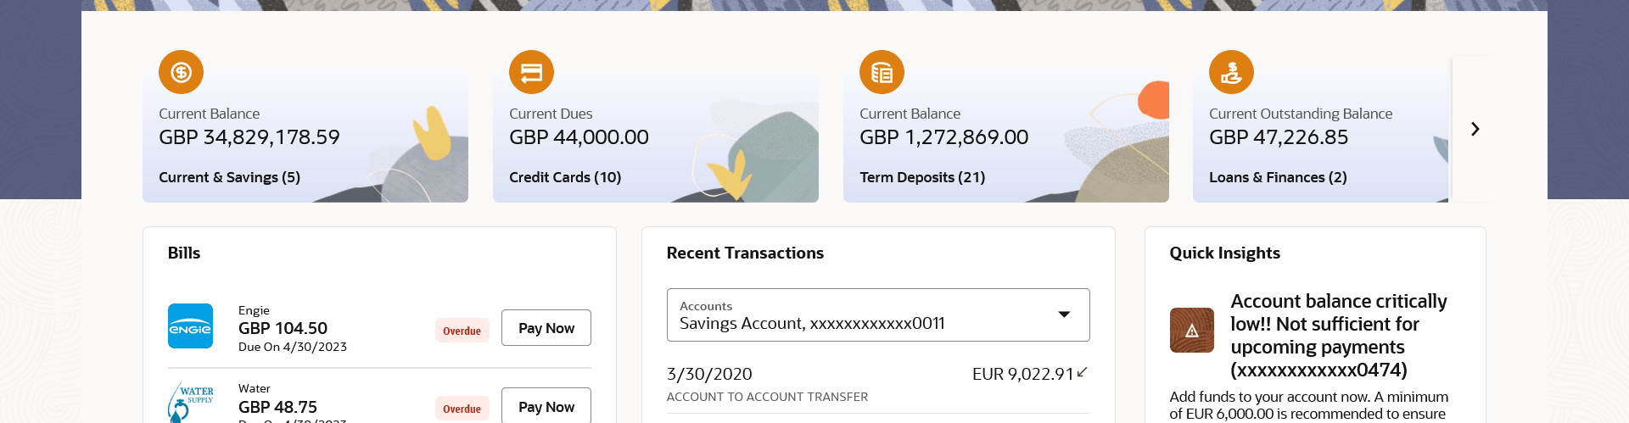Click the low balance warning icon

pos(1191,330)
